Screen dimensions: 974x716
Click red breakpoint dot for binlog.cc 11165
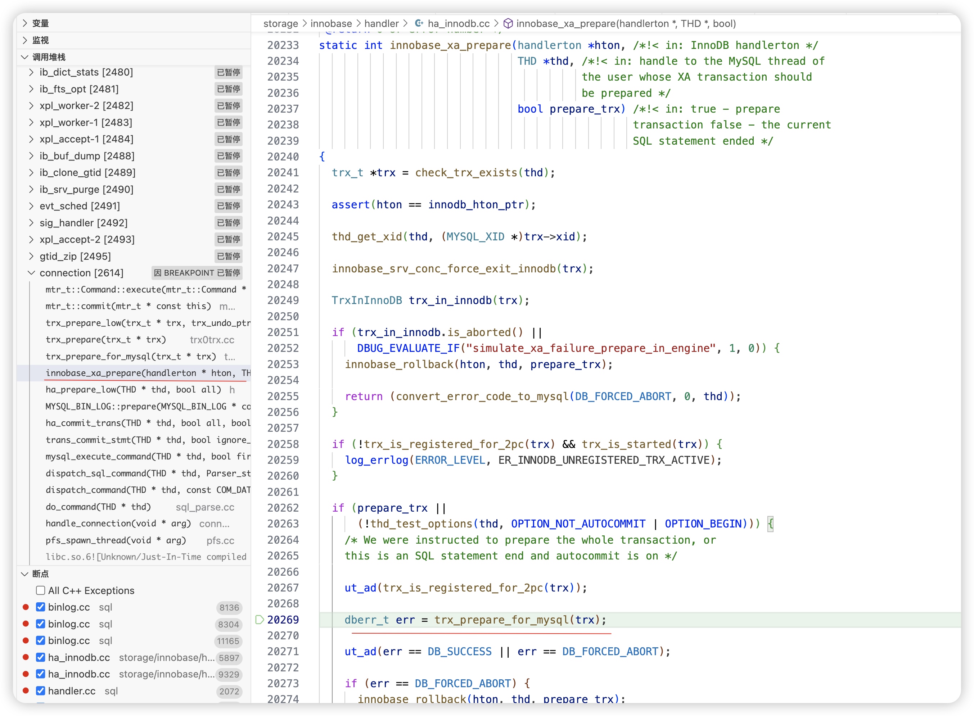pos(26,640)
